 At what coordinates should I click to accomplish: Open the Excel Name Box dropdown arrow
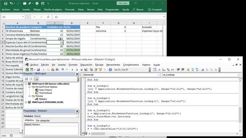click(23, 17)
